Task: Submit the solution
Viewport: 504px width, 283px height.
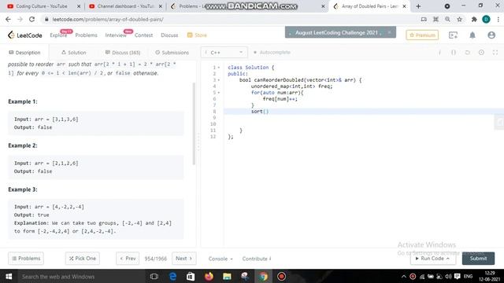Action: point(478,259)
